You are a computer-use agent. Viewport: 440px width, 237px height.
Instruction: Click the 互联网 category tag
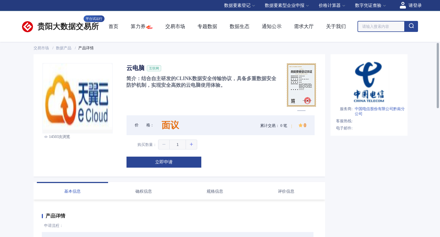(x=154, y=68)
